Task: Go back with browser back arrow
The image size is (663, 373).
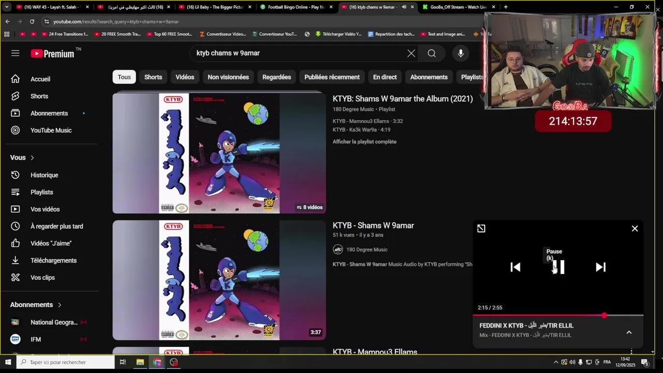Action: (x=7, y=22)
